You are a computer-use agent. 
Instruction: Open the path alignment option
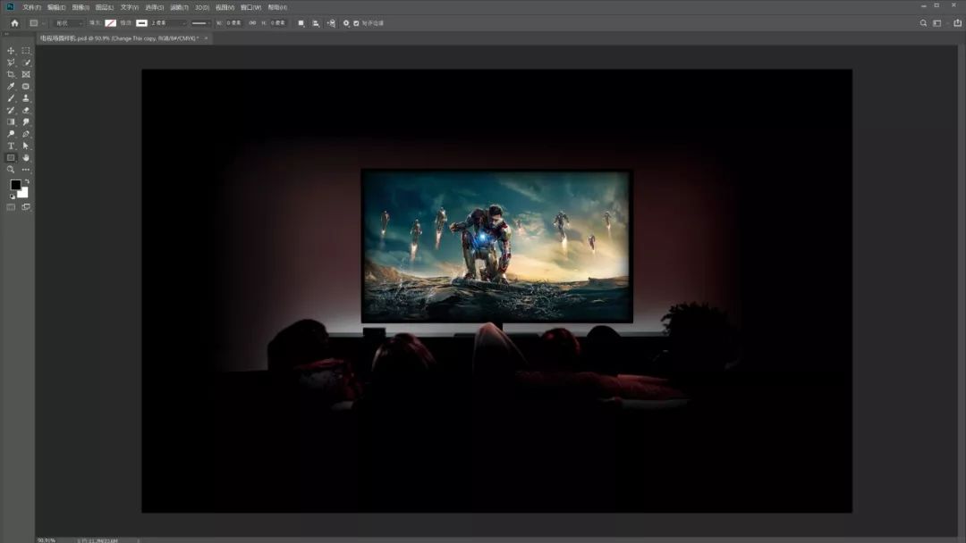point(316,22)
